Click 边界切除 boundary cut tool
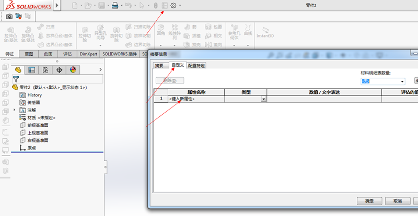The image size is (418, 216). (x=138, y=44)
